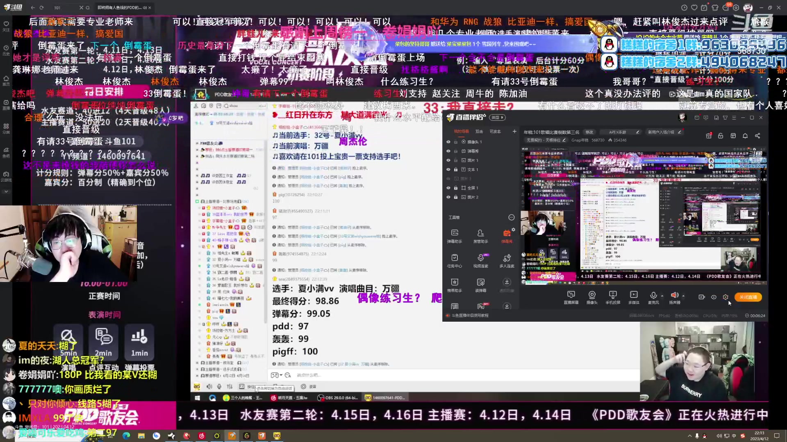Hide the 摄像头 1 source
The height and width of the screenshot is (442, 787).
point(448,142)
